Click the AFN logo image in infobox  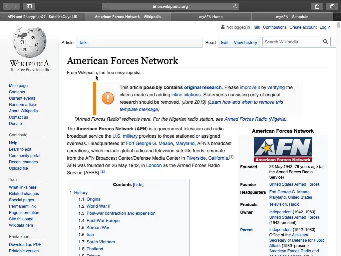click(283, 150)
